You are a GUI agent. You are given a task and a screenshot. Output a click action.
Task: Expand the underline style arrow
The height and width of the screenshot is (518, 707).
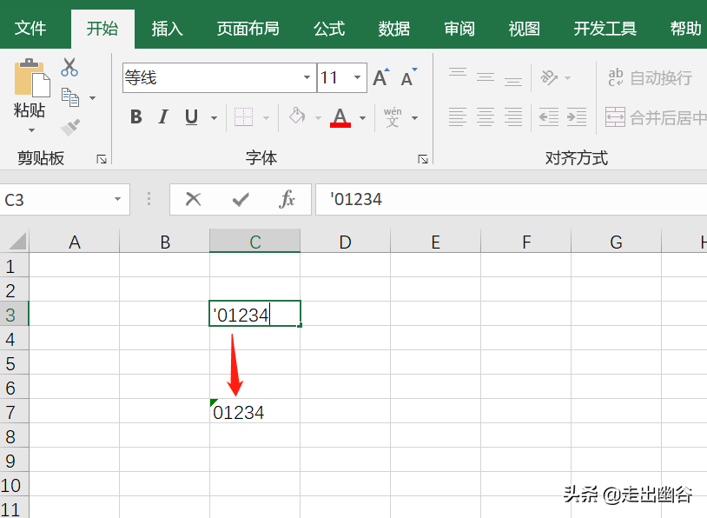[215, 118]
